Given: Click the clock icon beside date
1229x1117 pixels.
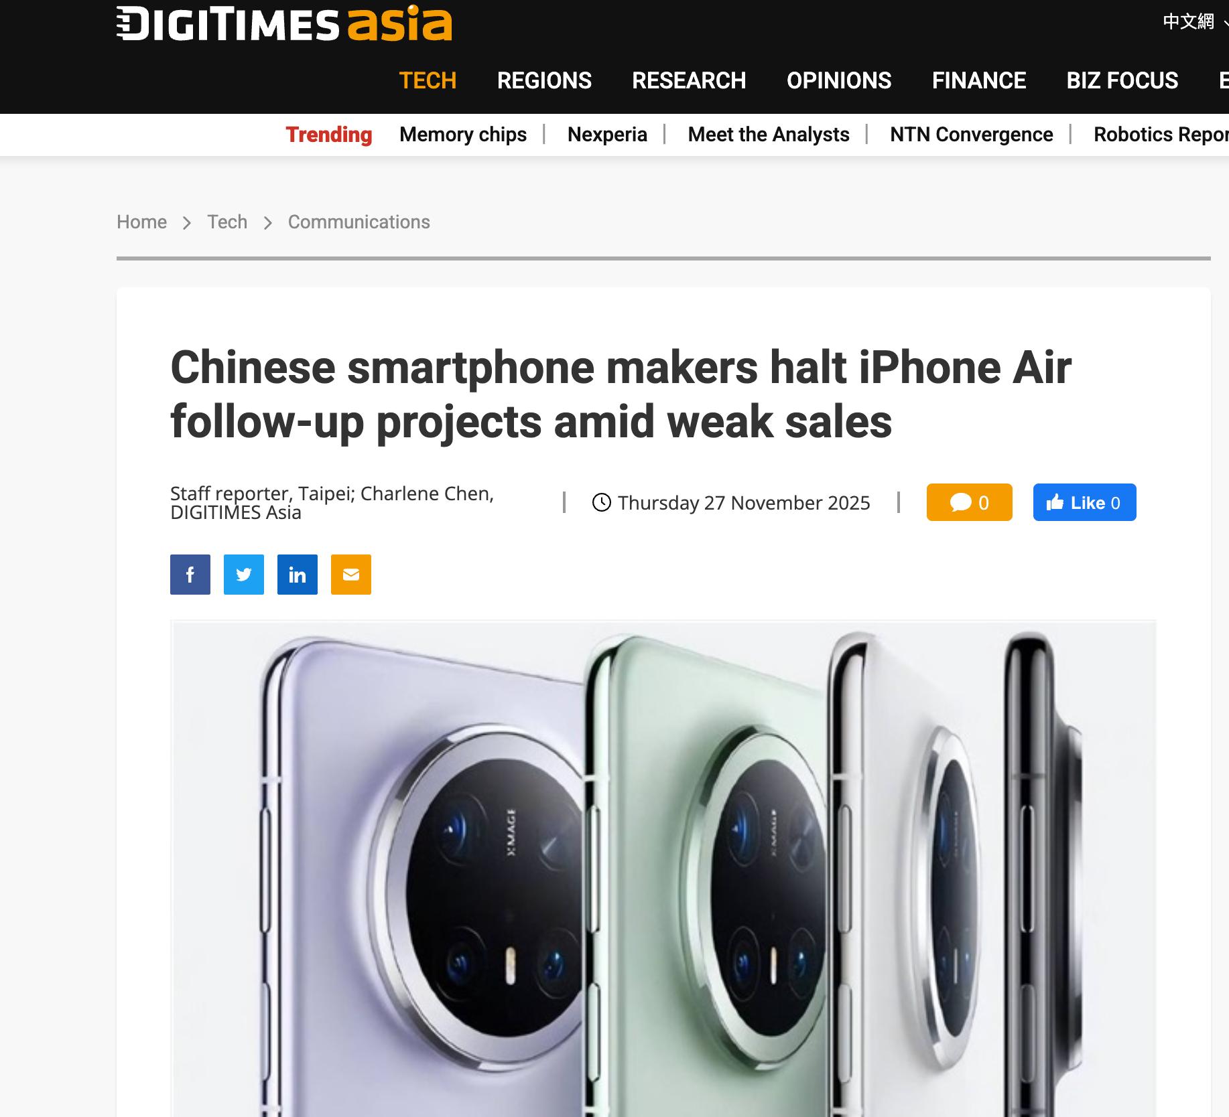Looking at the screenshot, I should 602,502.
